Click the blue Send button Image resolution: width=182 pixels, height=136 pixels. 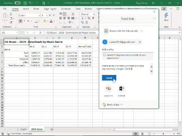point(109,78)
